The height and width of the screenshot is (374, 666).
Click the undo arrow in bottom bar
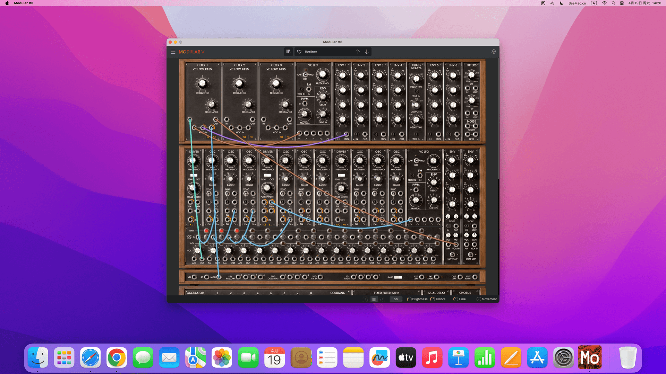click(x=366, y=299)
